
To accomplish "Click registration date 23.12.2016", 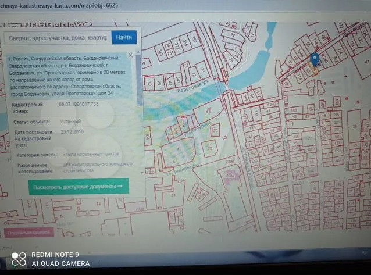I will pos(73,131).
